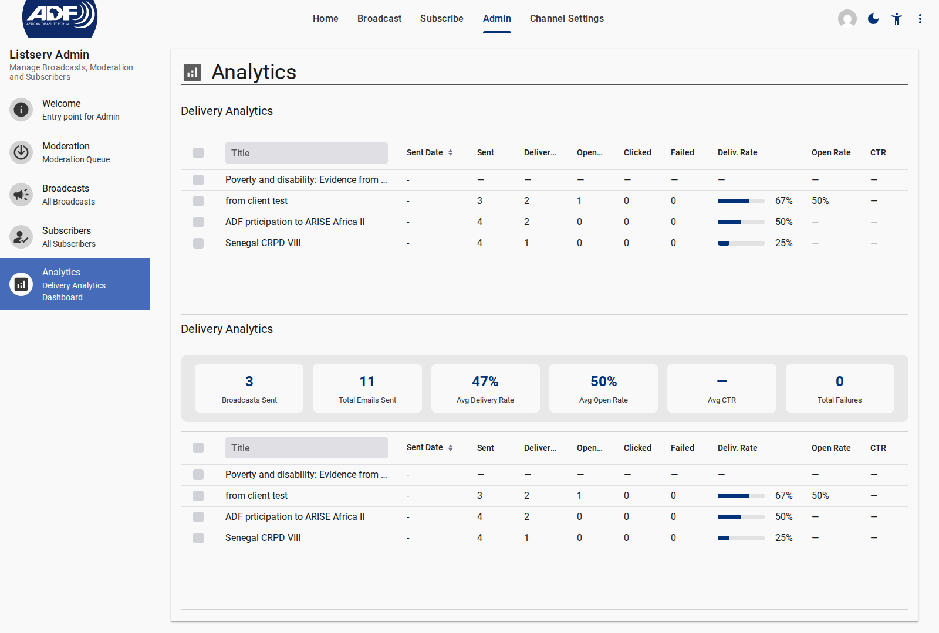The image size is (939, 633).
Task: Check Senegal CRPD VIII row in second table
Action: (x=198, y=538)
